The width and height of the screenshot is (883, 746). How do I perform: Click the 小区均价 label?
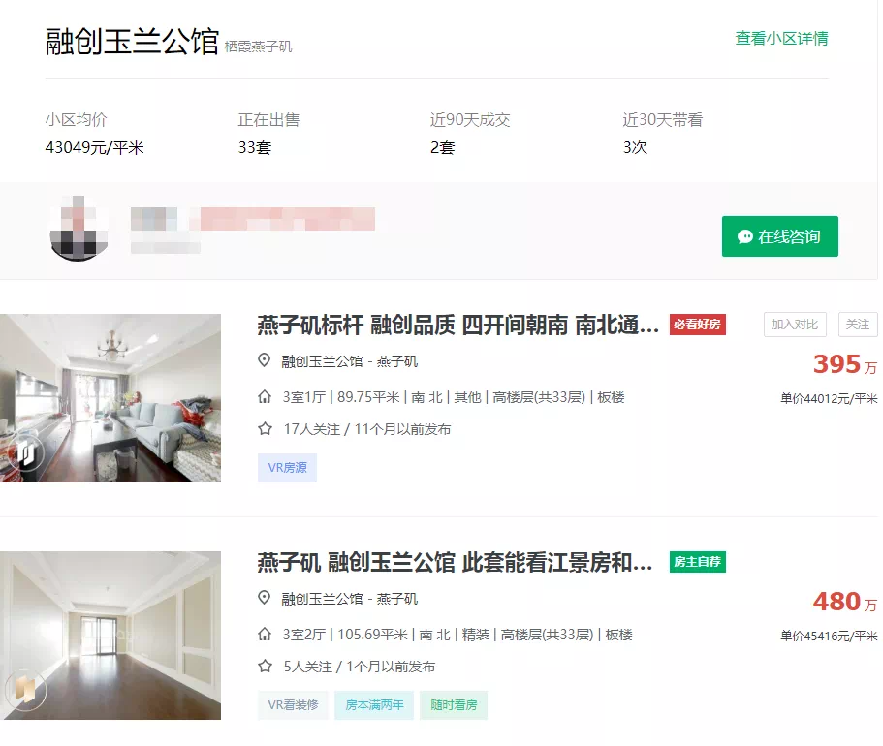click(76, 120)
